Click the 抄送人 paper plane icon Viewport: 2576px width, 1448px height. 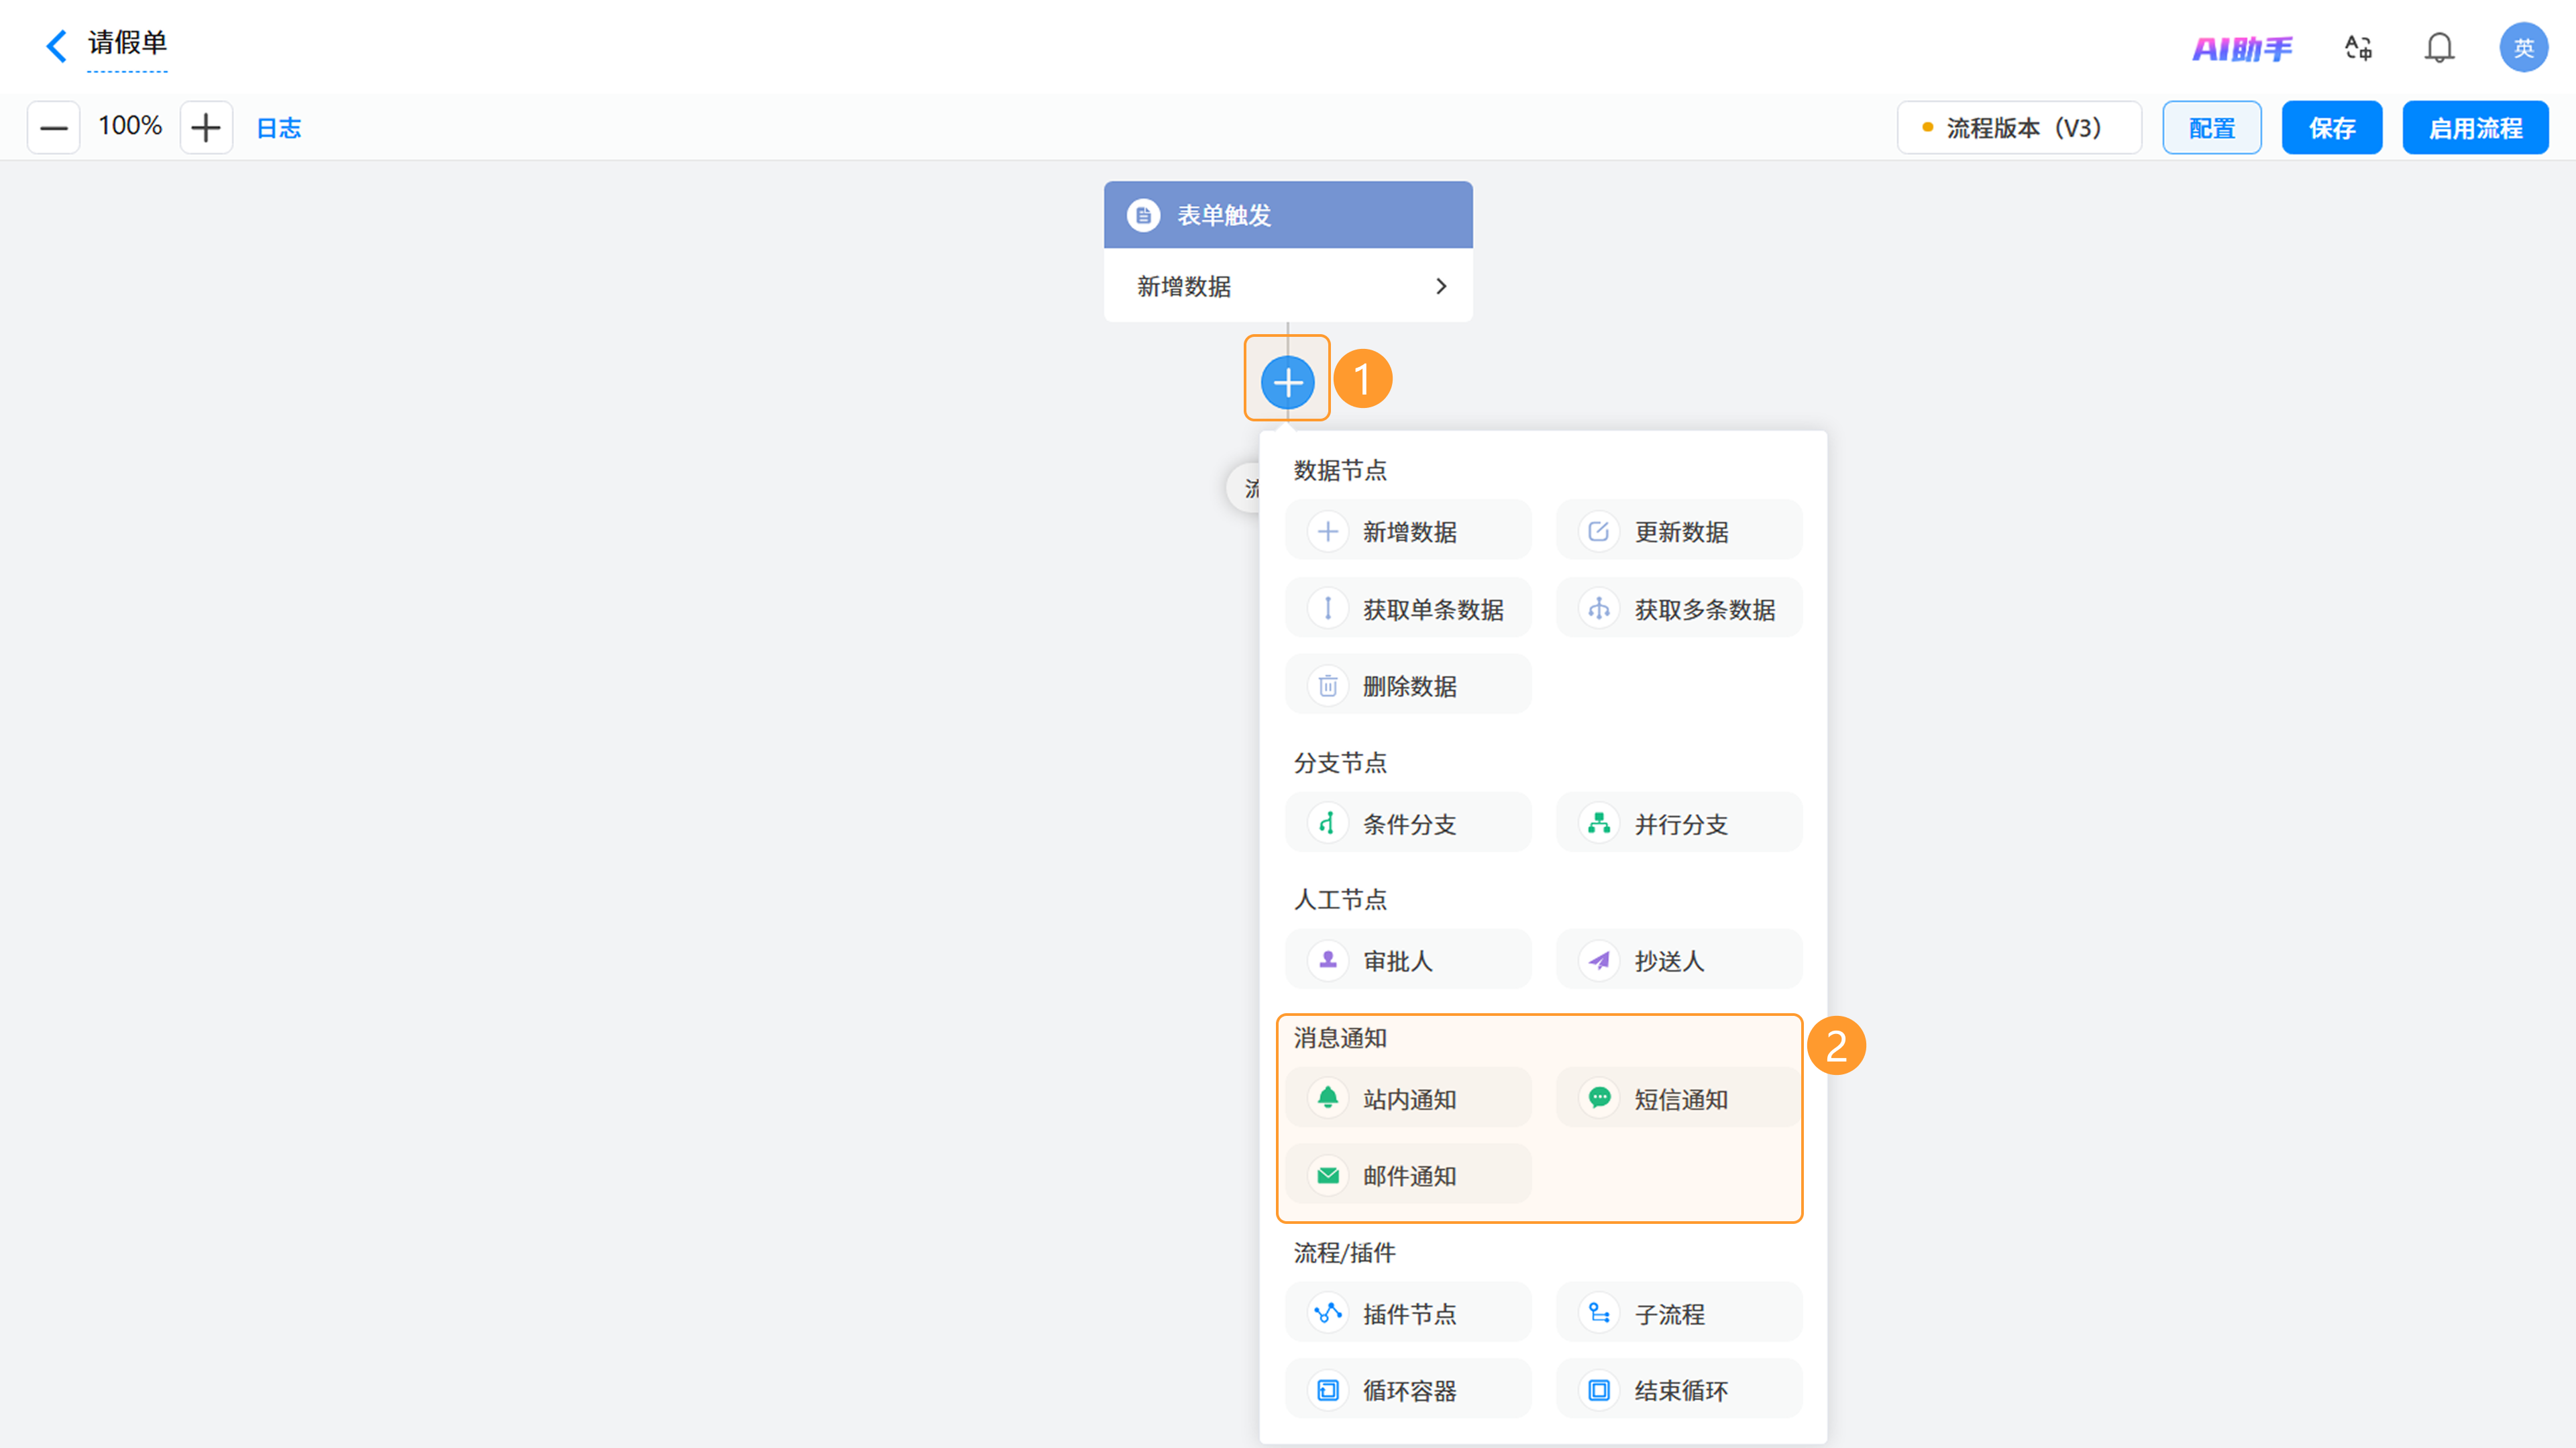1599,960
